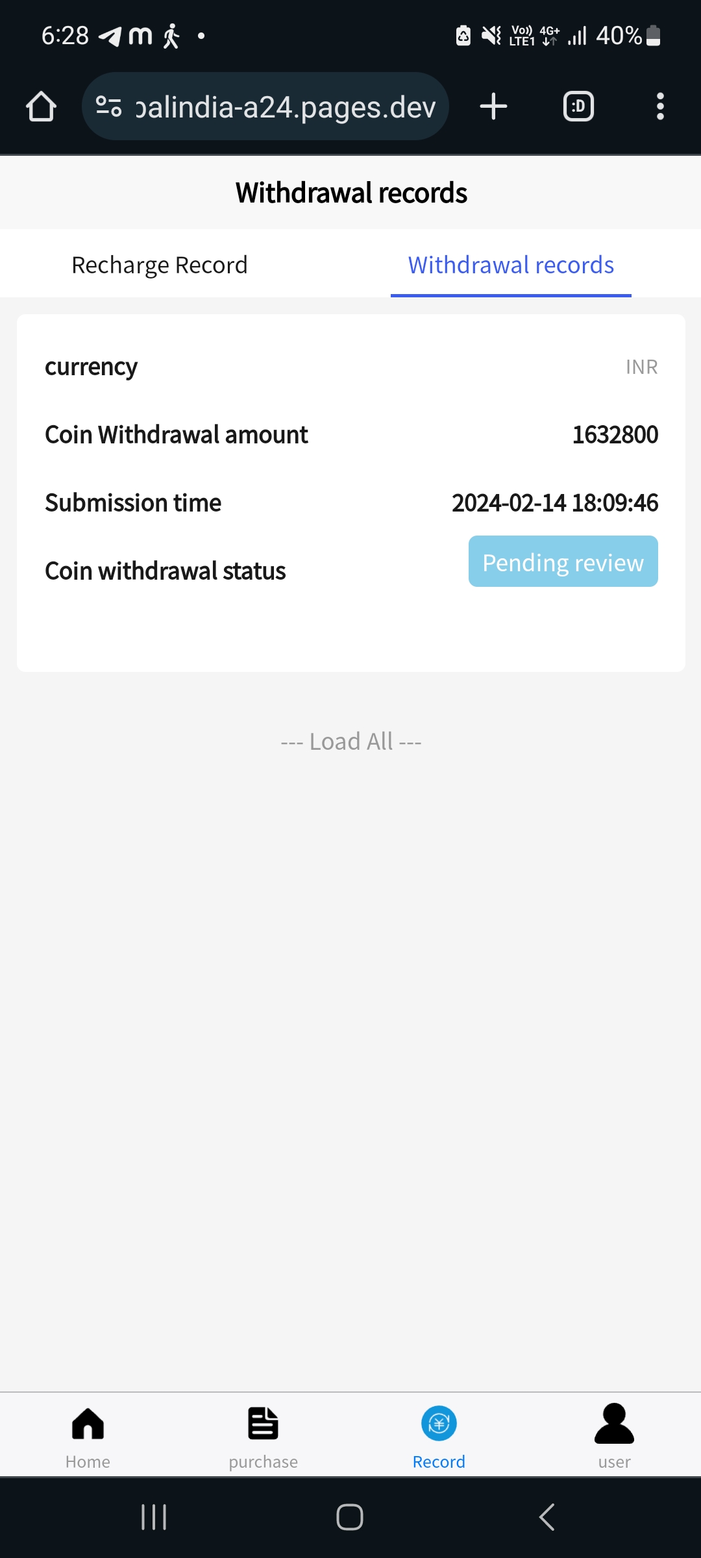Open the browser three-dot menu
The height and width of the screenshot is (1558, 701).
tap(660, 106)
